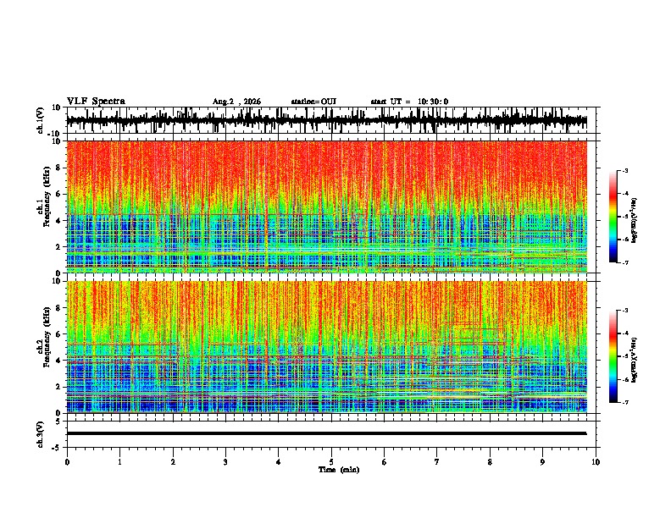Click tick label 9 on the time axis

pos(542,462)
